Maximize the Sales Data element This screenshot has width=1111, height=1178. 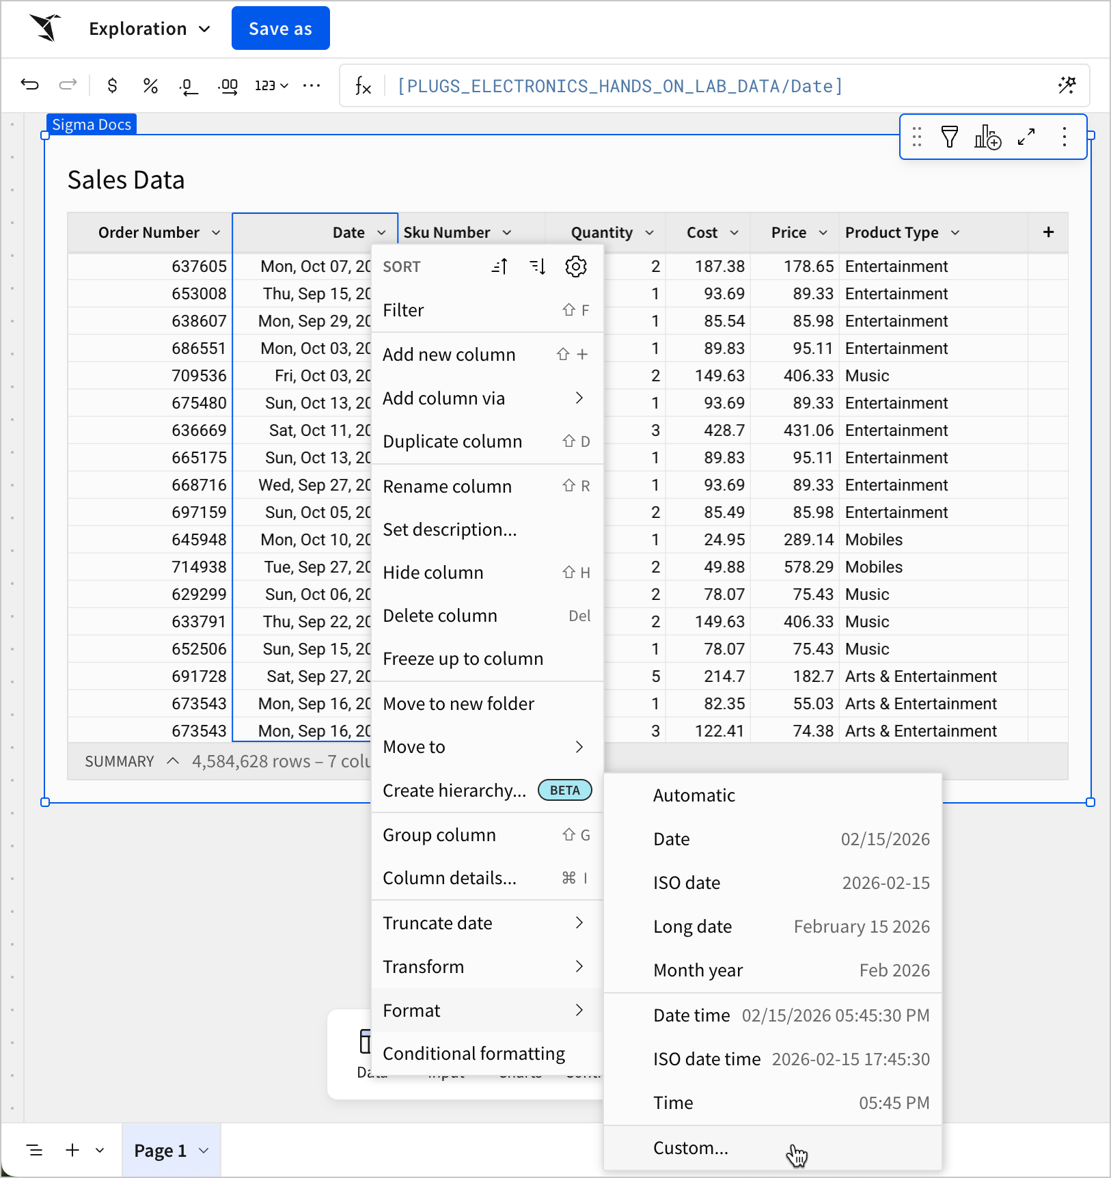pos(1026,137)
